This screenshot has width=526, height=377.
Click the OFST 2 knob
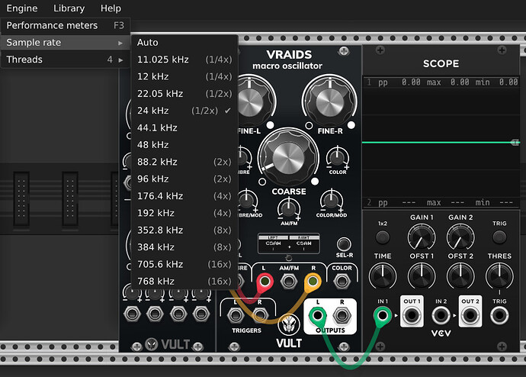coord(460,276)
